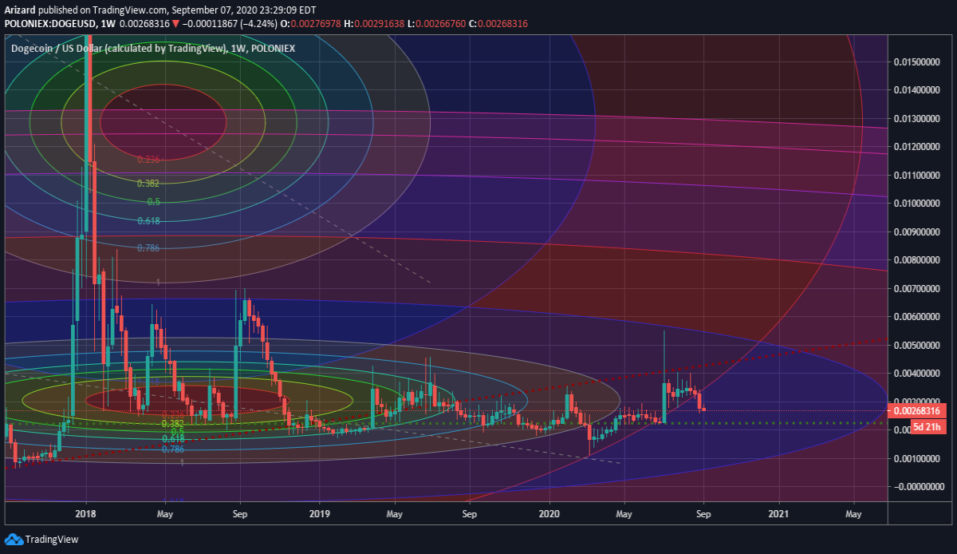Image resolution: width=957 pixels, height=554 pixels.
Task: Click the 0.01300000 price axis label
Action: click(x=919, y=119)
